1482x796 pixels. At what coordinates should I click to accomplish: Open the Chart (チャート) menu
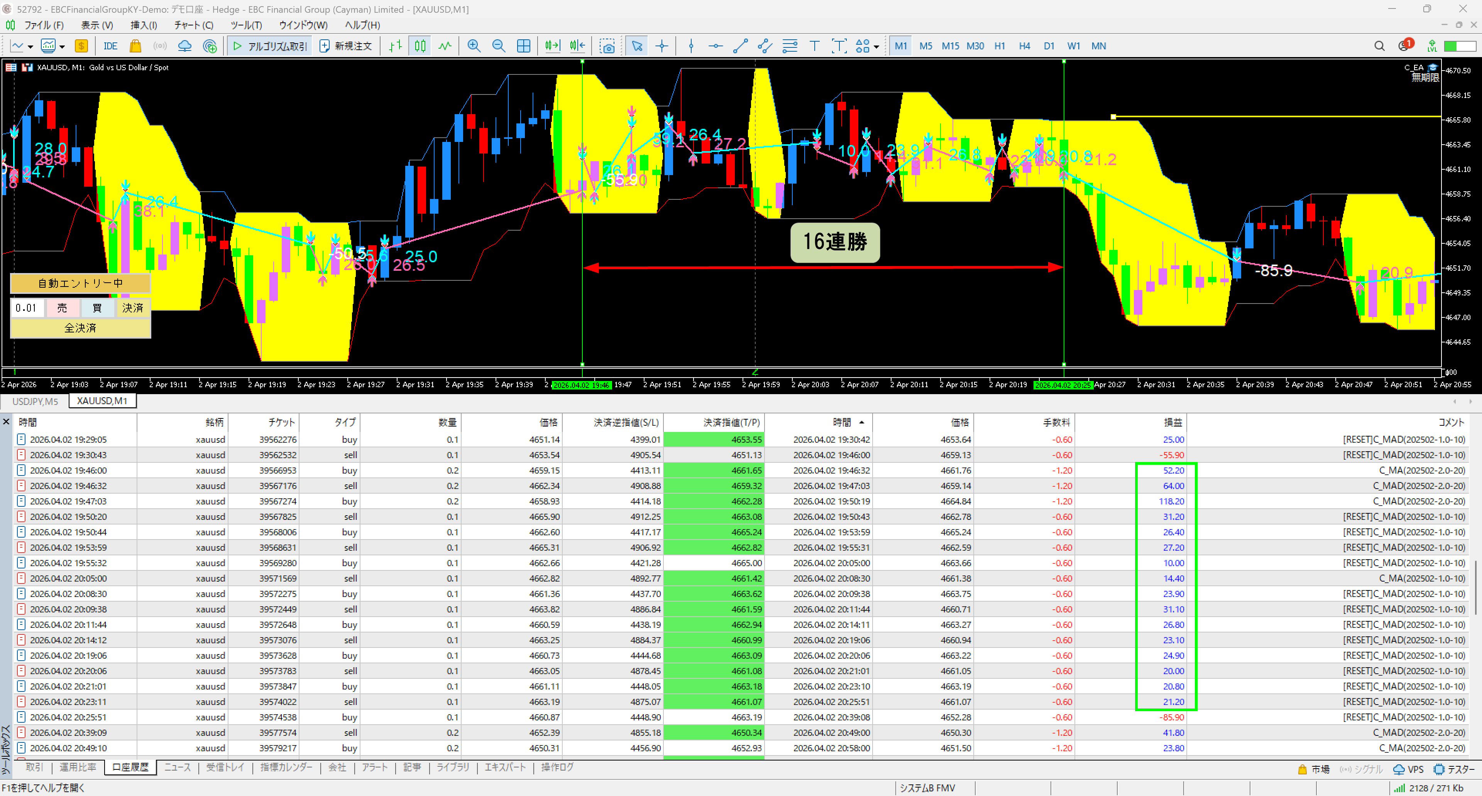193,25
